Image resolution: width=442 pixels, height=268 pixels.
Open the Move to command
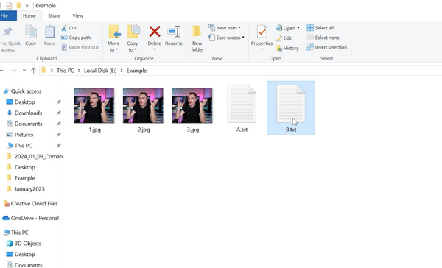113,38
